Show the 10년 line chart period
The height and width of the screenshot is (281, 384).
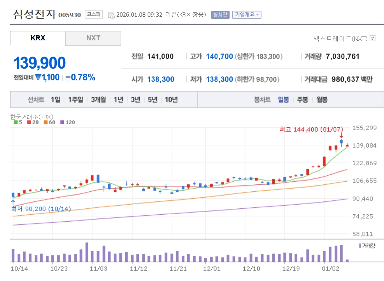(x=171, y=100)
